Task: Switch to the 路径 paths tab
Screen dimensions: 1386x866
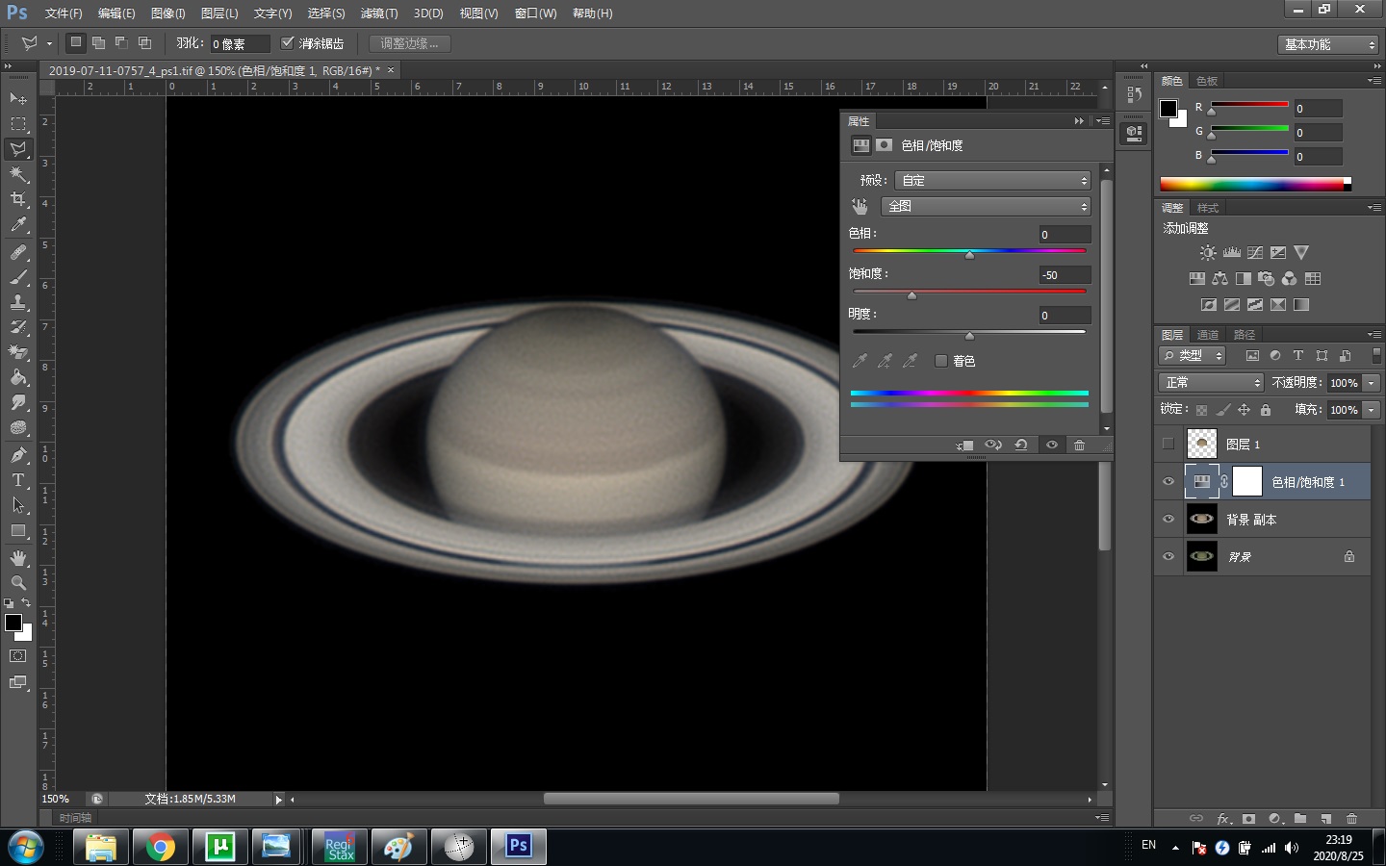Action: point(1245,335)
